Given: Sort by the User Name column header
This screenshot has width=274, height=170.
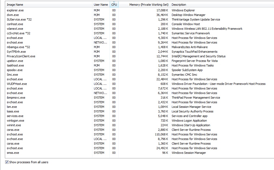Looking at the screenshot, I should [101, 5].
